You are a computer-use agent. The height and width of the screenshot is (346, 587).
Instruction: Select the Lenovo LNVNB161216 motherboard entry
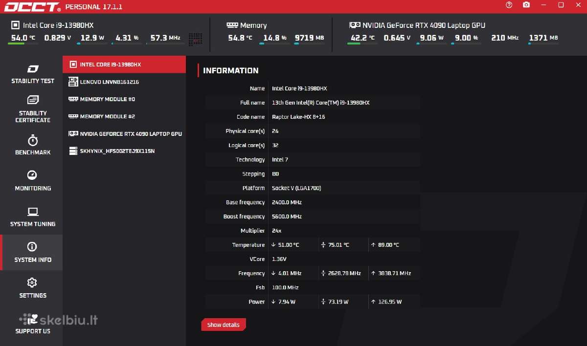point(124,82)
